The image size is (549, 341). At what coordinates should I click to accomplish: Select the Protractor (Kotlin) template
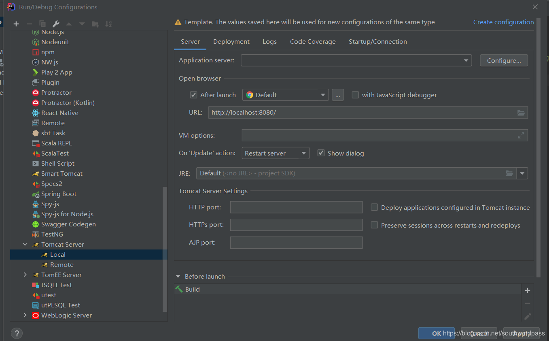[x=68, y=102]
